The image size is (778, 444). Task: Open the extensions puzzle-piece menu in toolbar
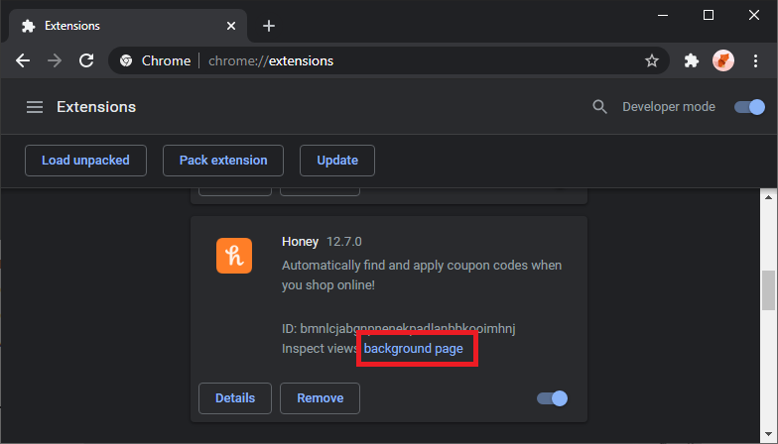click(691, 61)
